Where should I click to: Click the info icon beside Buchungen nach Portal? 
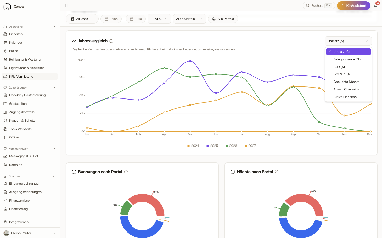[126, 172]
